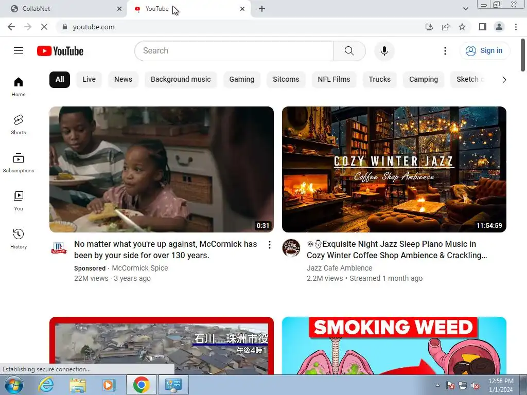
Task: Open Chrome profile avatar
Action: point(499,27)
